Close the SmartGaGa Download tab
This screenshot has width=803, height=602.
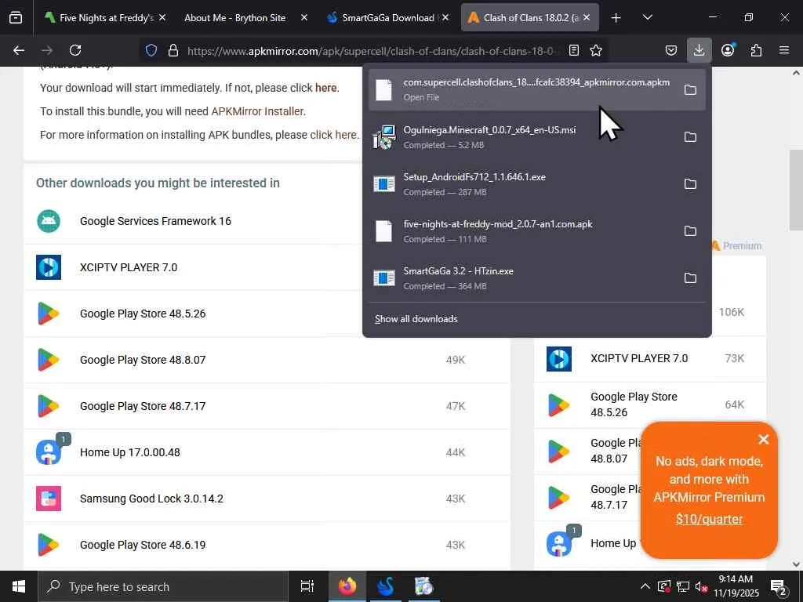(x=445, y=17)
